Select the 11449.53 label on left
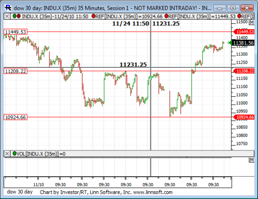Viewport: 258px width, 199px height. (x=15, y=32)
